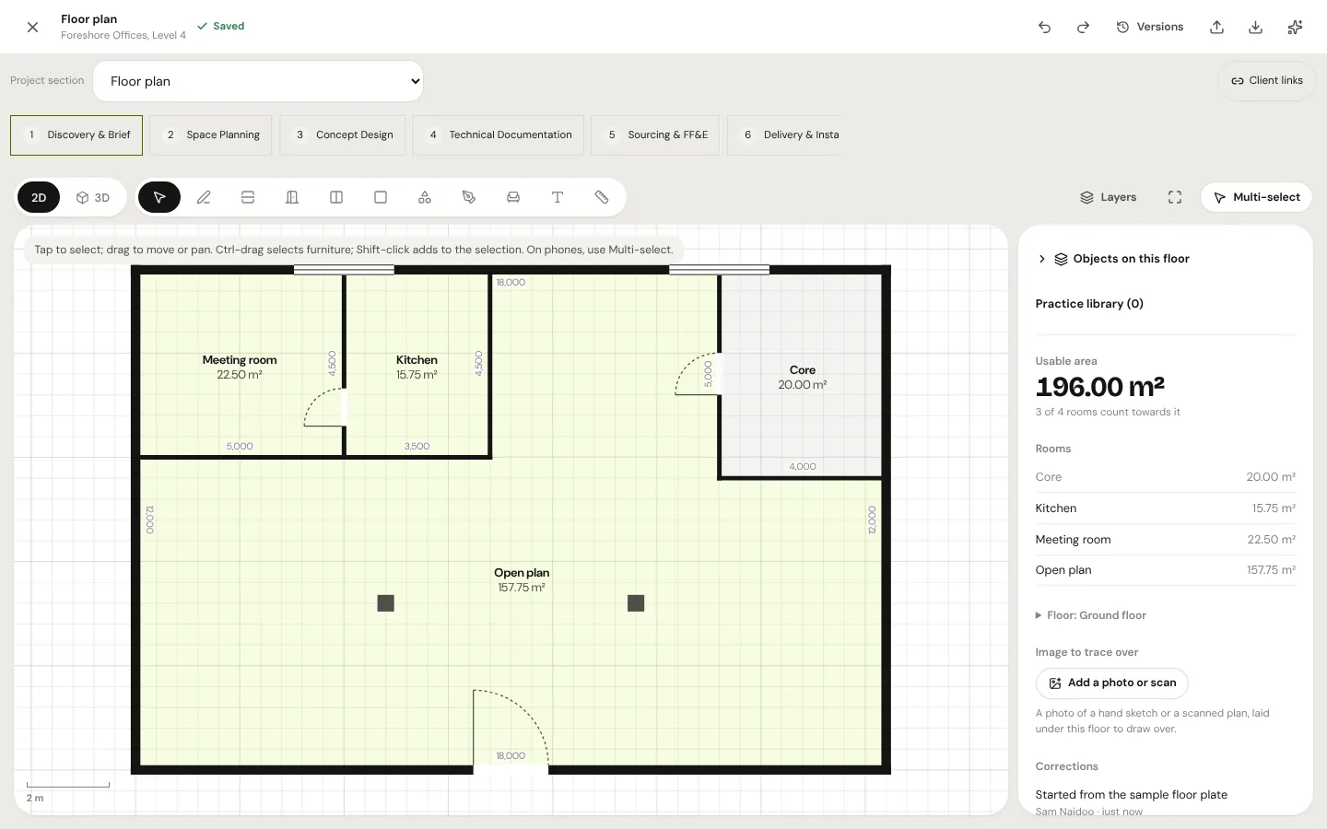Open Versions history
This screenshot has height=829, width=1327.
point(1150,27)
